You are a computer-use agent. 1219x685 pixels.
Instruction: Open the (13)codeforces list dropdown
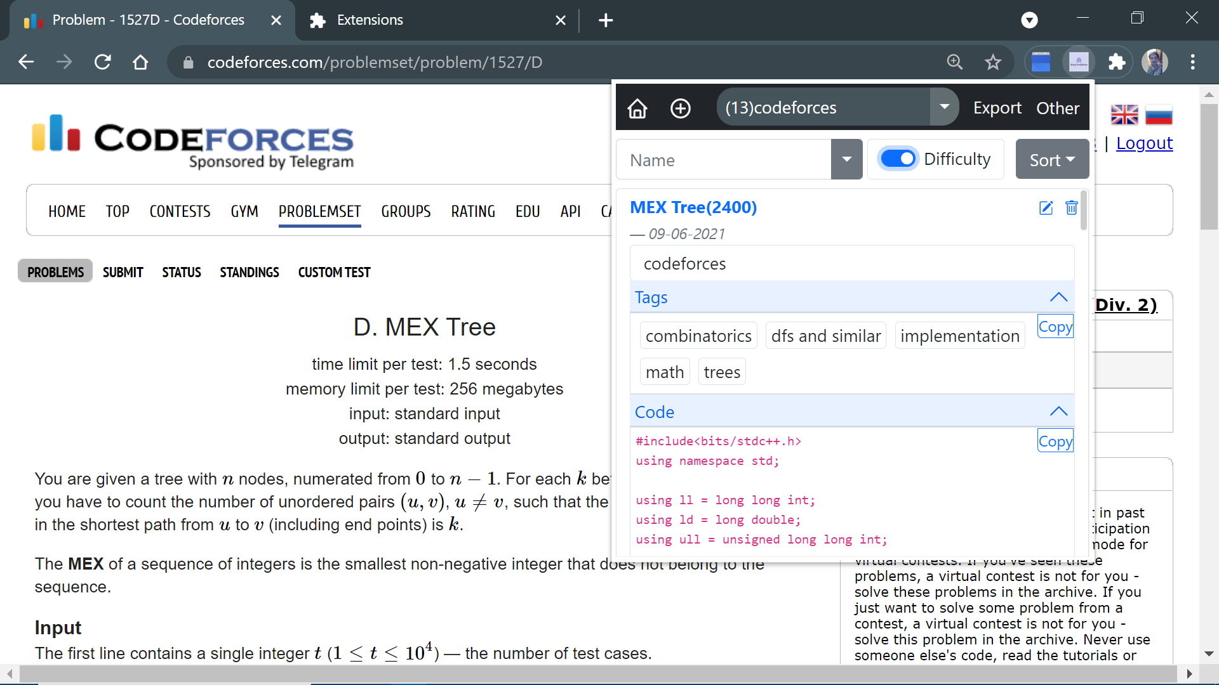[944, 107]
